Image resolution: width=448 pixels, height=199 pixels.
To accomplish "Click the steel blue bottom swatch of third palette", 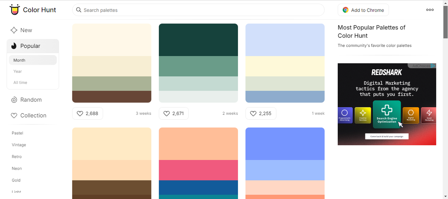I will click(x=285, y=97).
